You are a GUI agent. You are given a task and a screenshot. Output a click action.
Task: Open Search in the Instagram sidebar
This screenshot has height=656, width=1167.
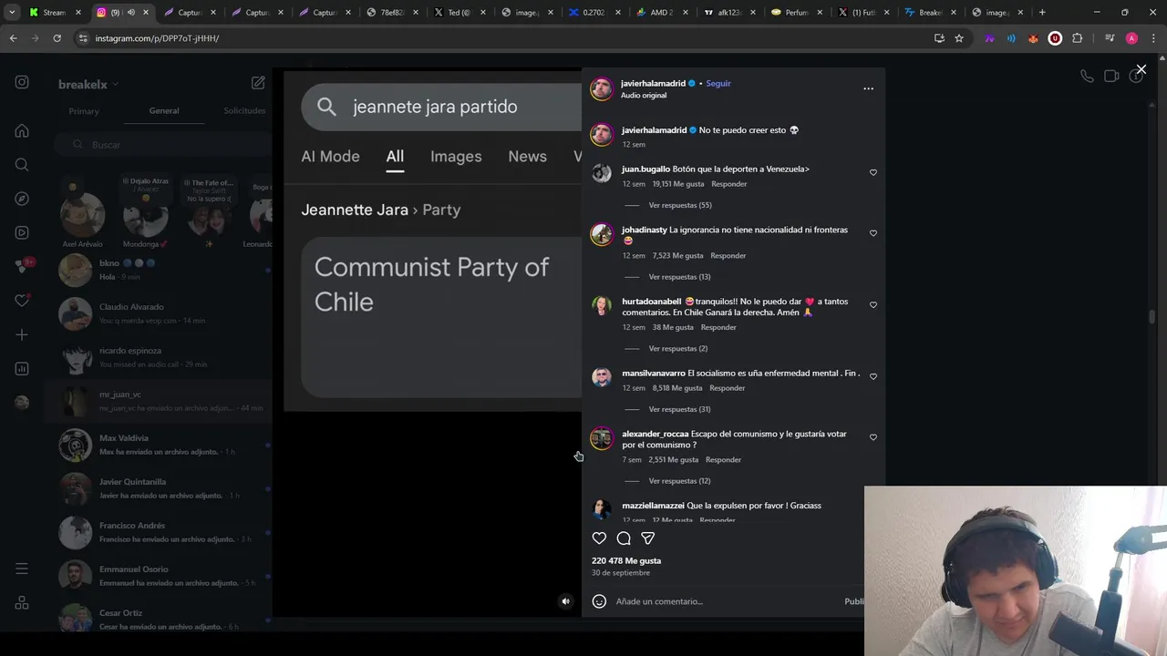22,165
